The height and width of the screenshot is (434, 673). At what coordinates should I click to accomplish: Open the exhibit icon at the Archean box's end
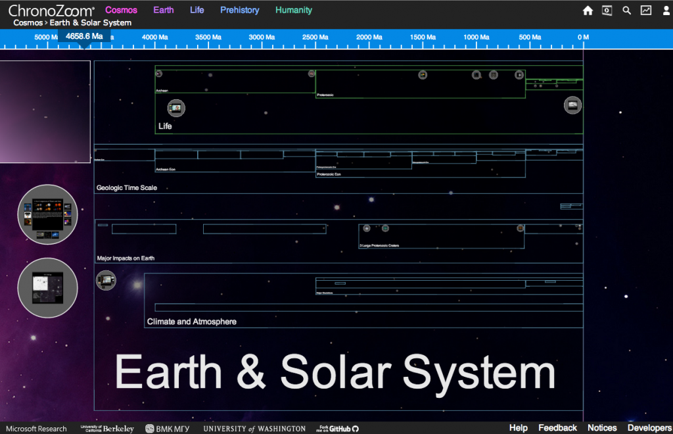tap(312, 74)
